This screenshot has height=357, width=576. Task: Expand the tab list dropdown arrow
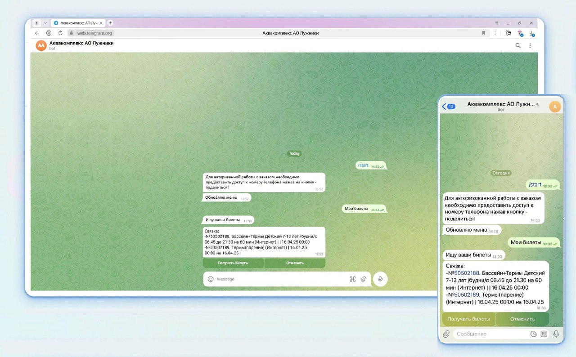tap(45, 22)
